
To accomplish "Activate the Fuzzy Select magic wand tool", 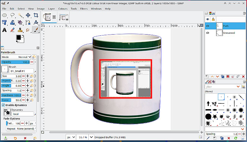I will 20,15.
